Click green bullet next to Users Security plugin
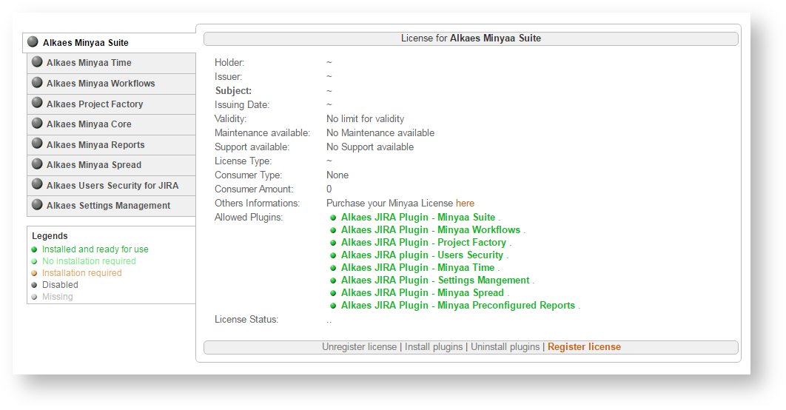The image size is (786, 410). tap(333, 255)
